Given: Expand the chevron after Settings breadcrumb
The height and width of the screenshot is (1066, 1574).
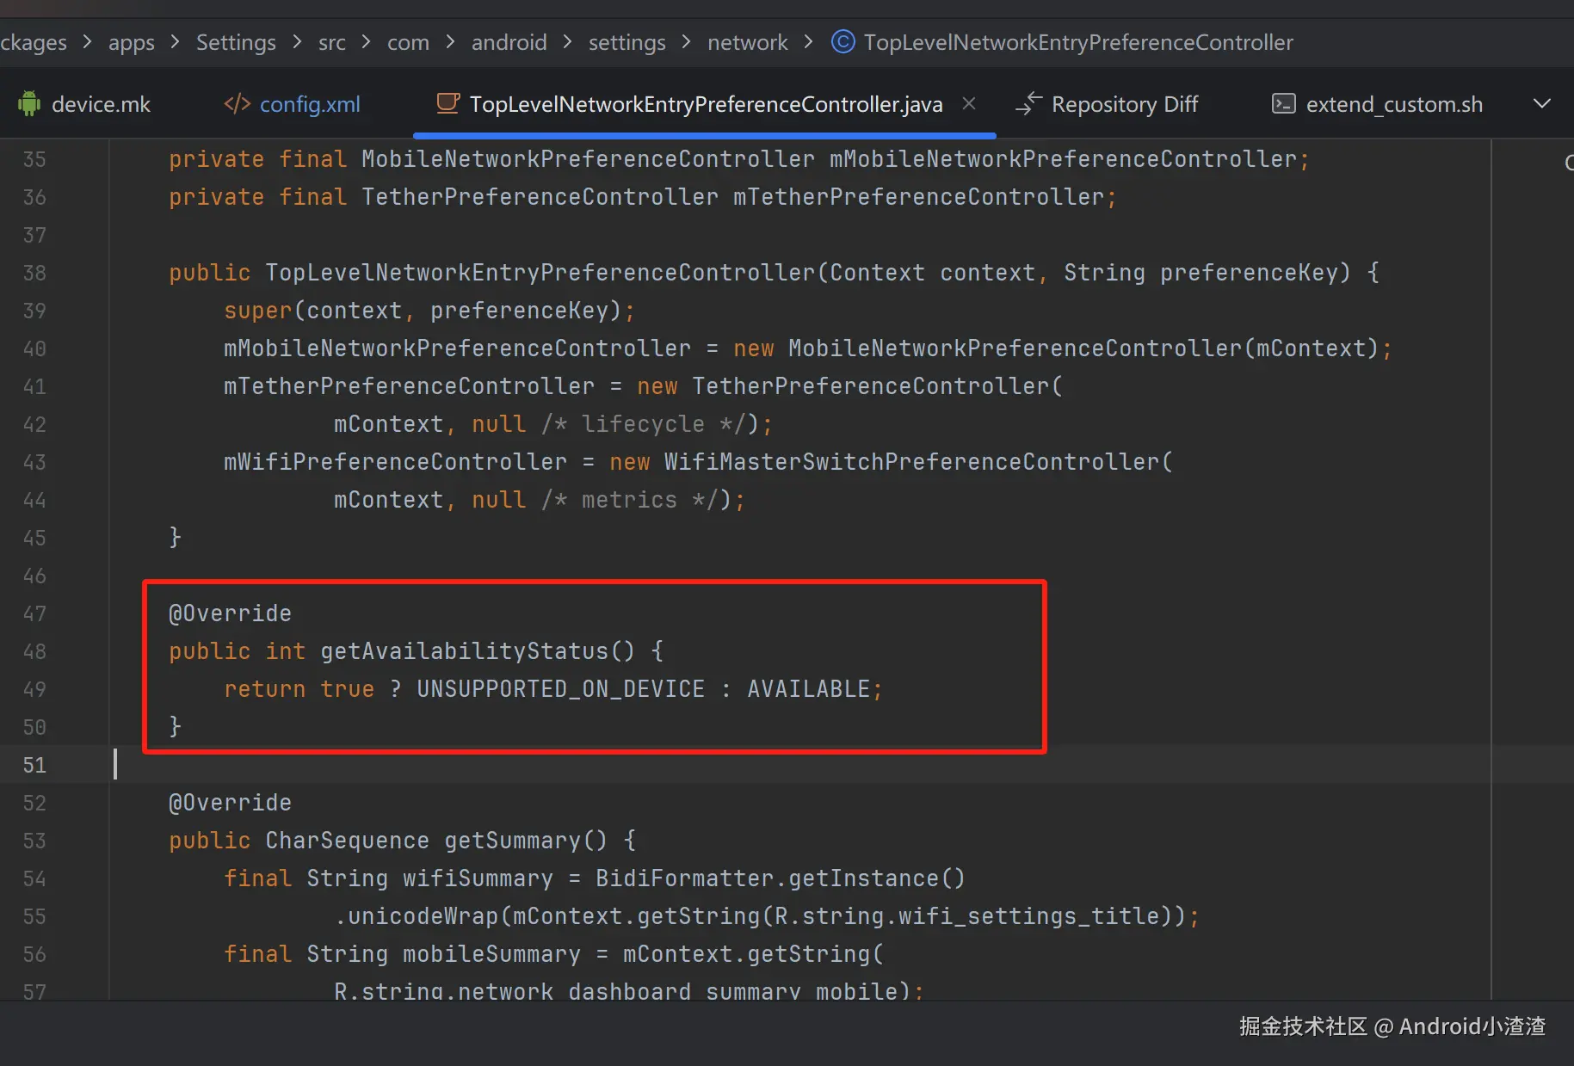Looking at the screenshot, I should [297, 41].
